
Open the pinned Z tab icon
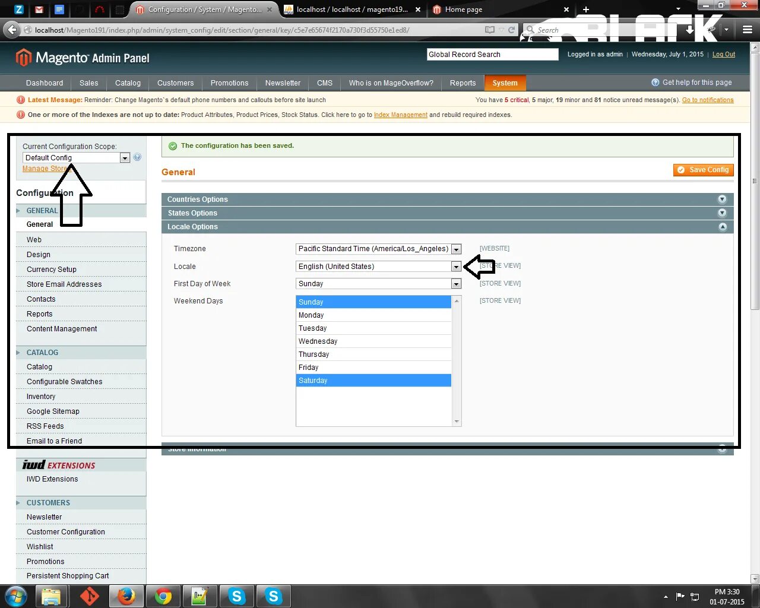click(19, 9)
